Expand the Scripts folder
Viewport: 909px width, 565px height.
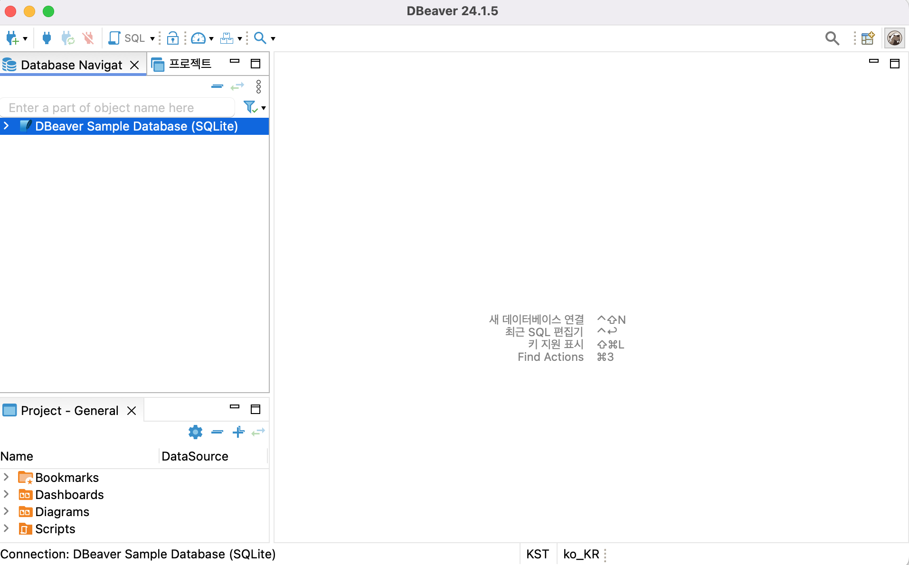(6, 528)
